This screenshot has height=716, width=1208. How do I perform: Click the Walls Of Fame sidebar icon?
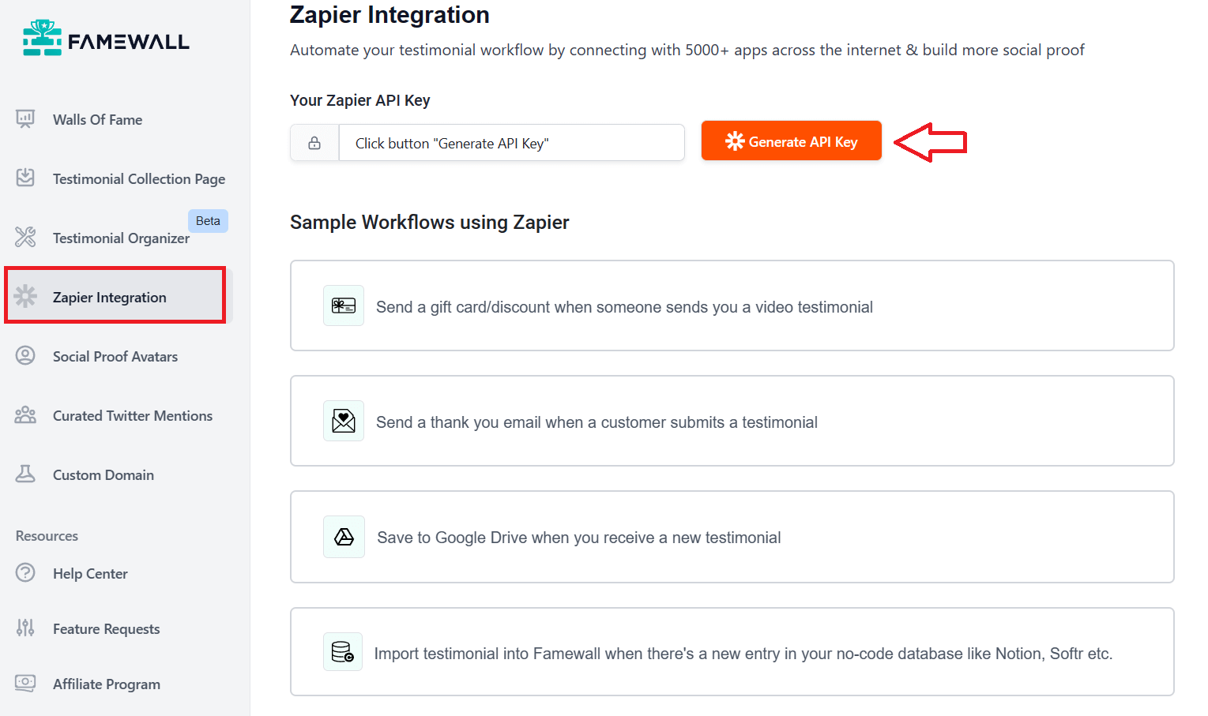pos(25,119)
